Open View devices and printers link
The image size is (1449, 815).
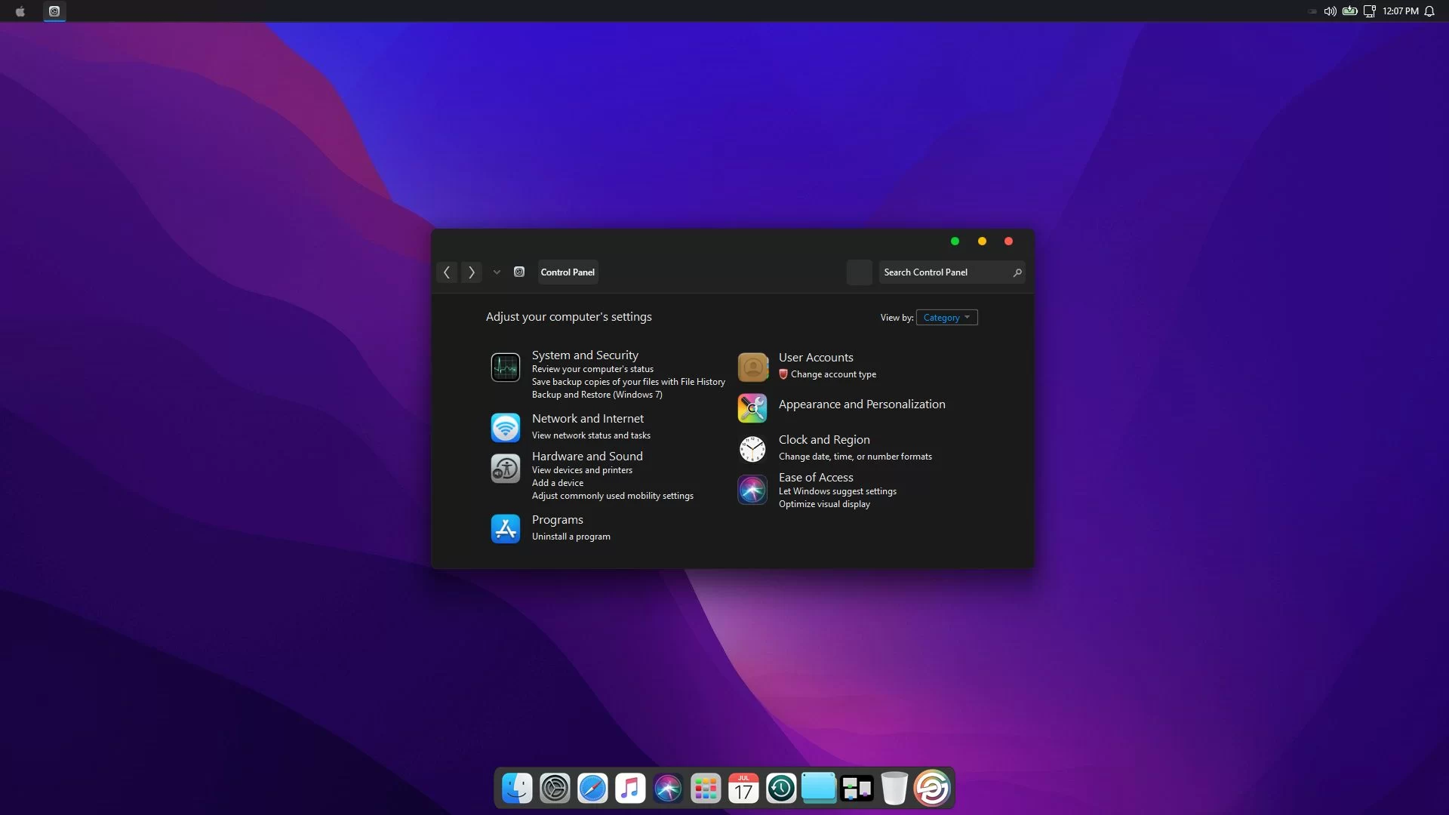[x=582, y=470]
